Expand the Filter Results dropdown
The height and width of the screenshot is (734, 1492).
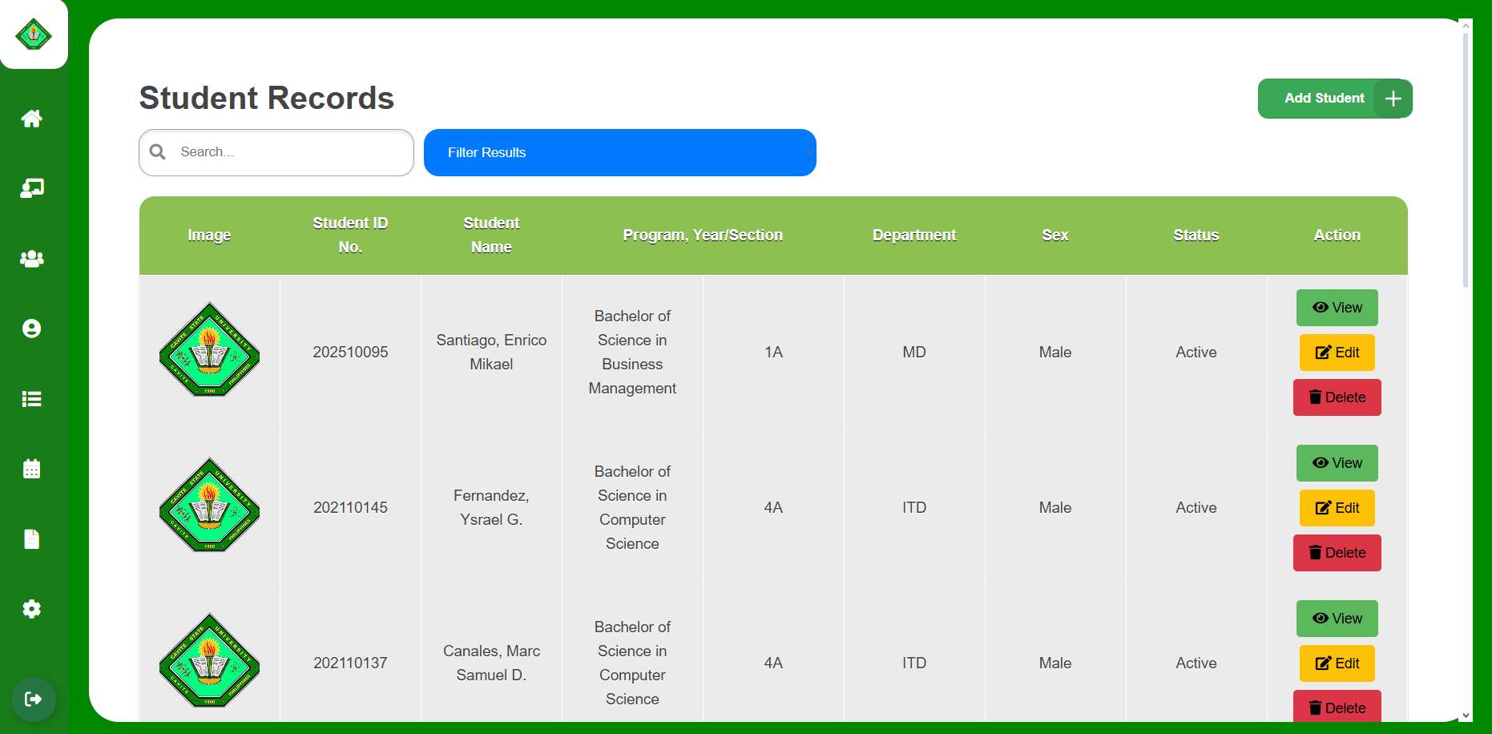(620, 152)
